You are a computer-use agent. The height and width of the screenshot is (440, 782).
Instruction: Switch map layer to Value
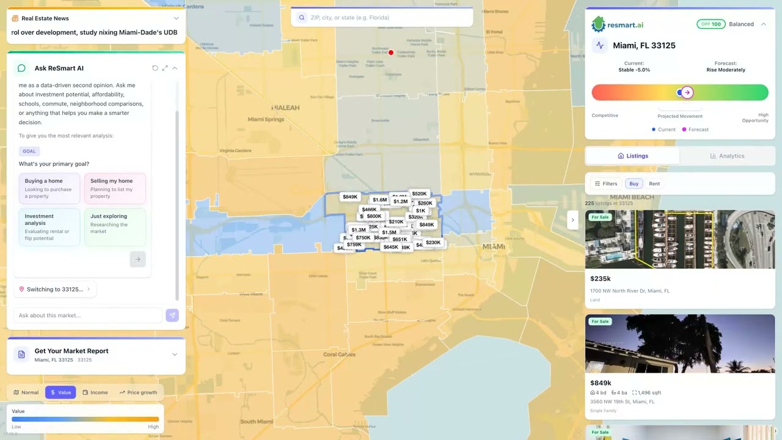click(60, 392)
